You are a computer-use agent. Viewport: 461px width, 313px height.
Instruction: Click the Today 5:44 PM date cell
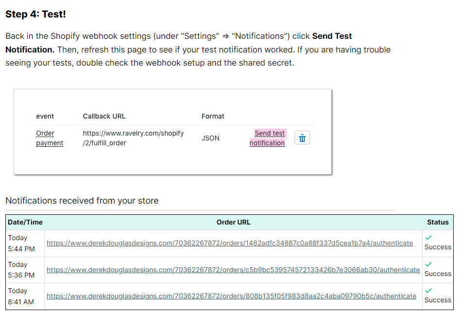(x=21, y=243)
